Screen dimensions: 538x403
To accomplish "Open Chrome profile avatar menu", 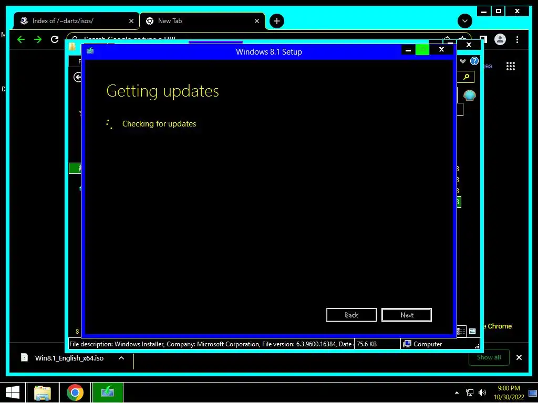I will click(x=500, y=39).
